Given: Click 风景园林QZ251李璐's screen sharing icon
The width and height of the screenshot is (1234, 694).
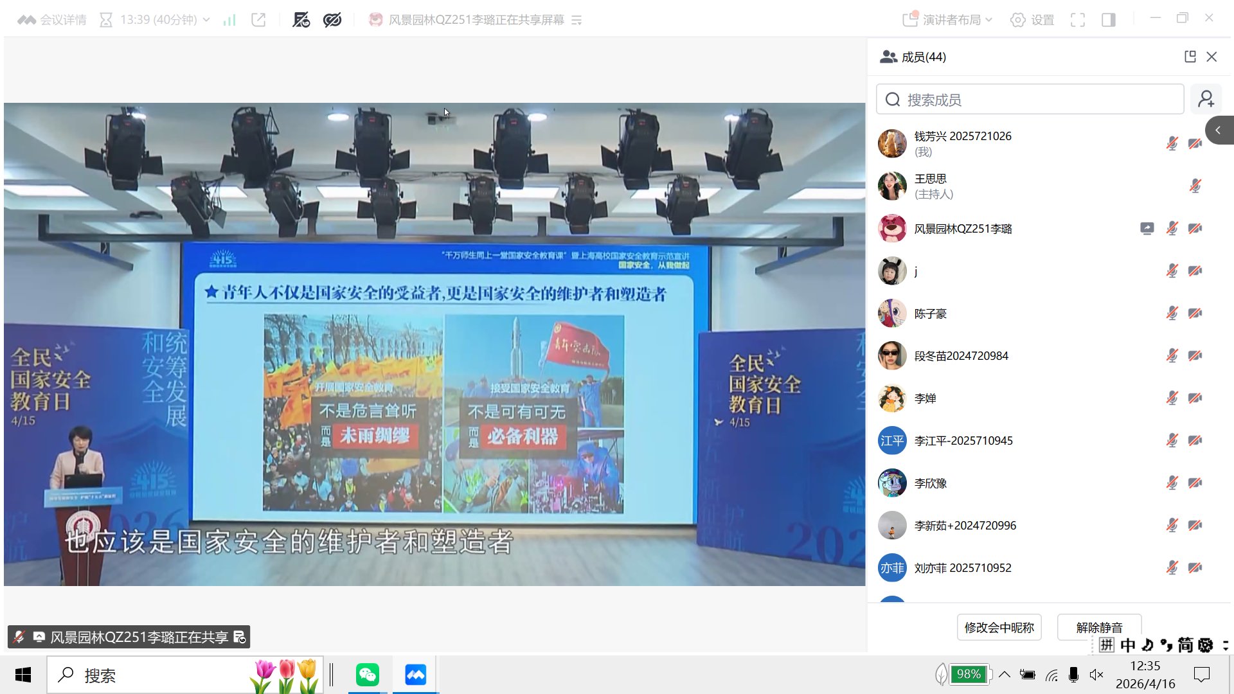Looking at the screenshot, I should 1147,228.
